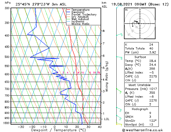Click the -30 temperature axis label
This screenshot has width=171, height=132.
coord(21,127)
